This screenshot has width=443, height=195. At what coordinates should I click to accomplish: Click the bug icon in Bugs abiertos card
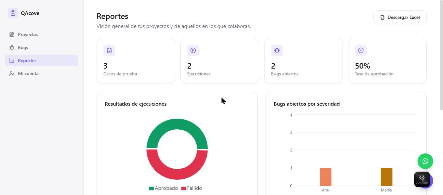coord(277,50)
